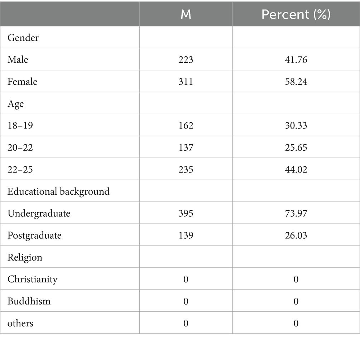Click the "Male" row label

[x=18, y=60]
